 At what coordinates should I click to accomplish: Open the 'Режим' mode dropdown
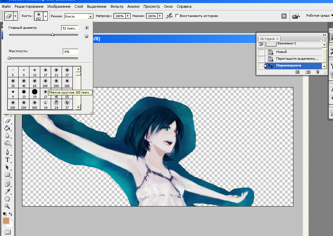90,16
